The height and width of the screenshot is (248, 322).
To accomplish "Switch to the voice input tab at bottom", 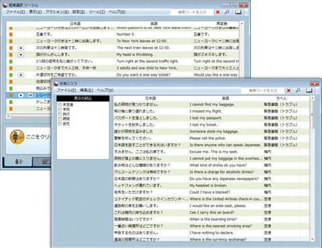I will (x=18, y=162).
